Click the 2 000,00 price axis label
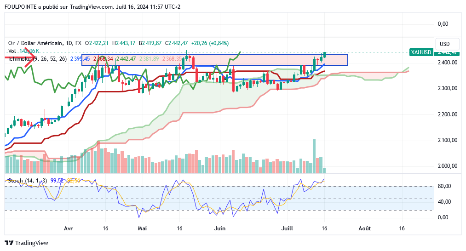This screenshot has width=466, height=251. point(447,166)
